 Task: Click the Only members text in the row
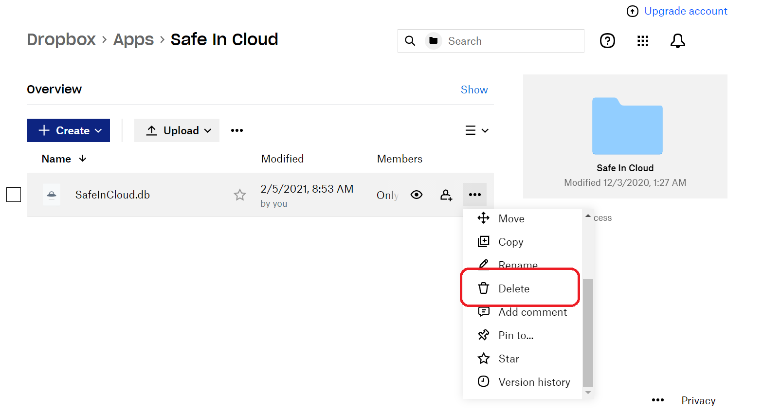[387, 195]
